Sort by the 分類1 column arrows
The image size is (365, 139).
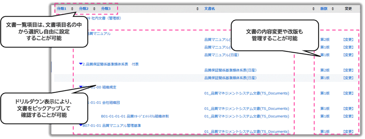[x=72, y=9]
